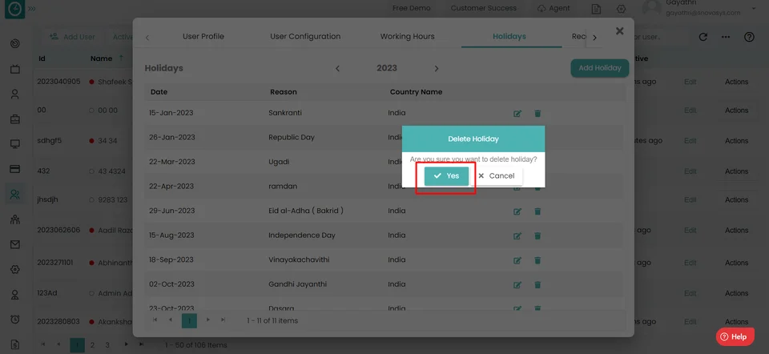769x354 pixels.
Task: Open the settings cog sidebar icon
Action: (x=15, y=269)
